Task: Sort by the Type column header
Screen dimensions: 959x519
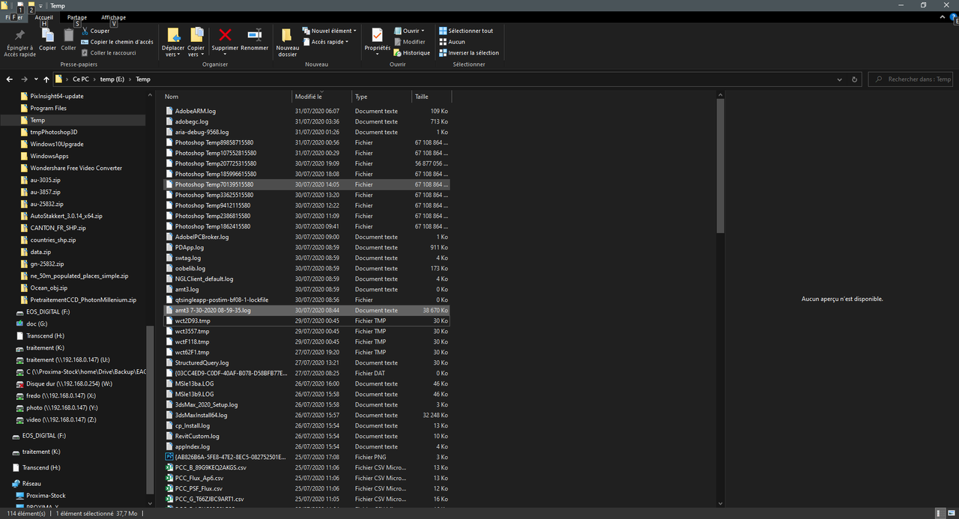Action: click(382, 97)
